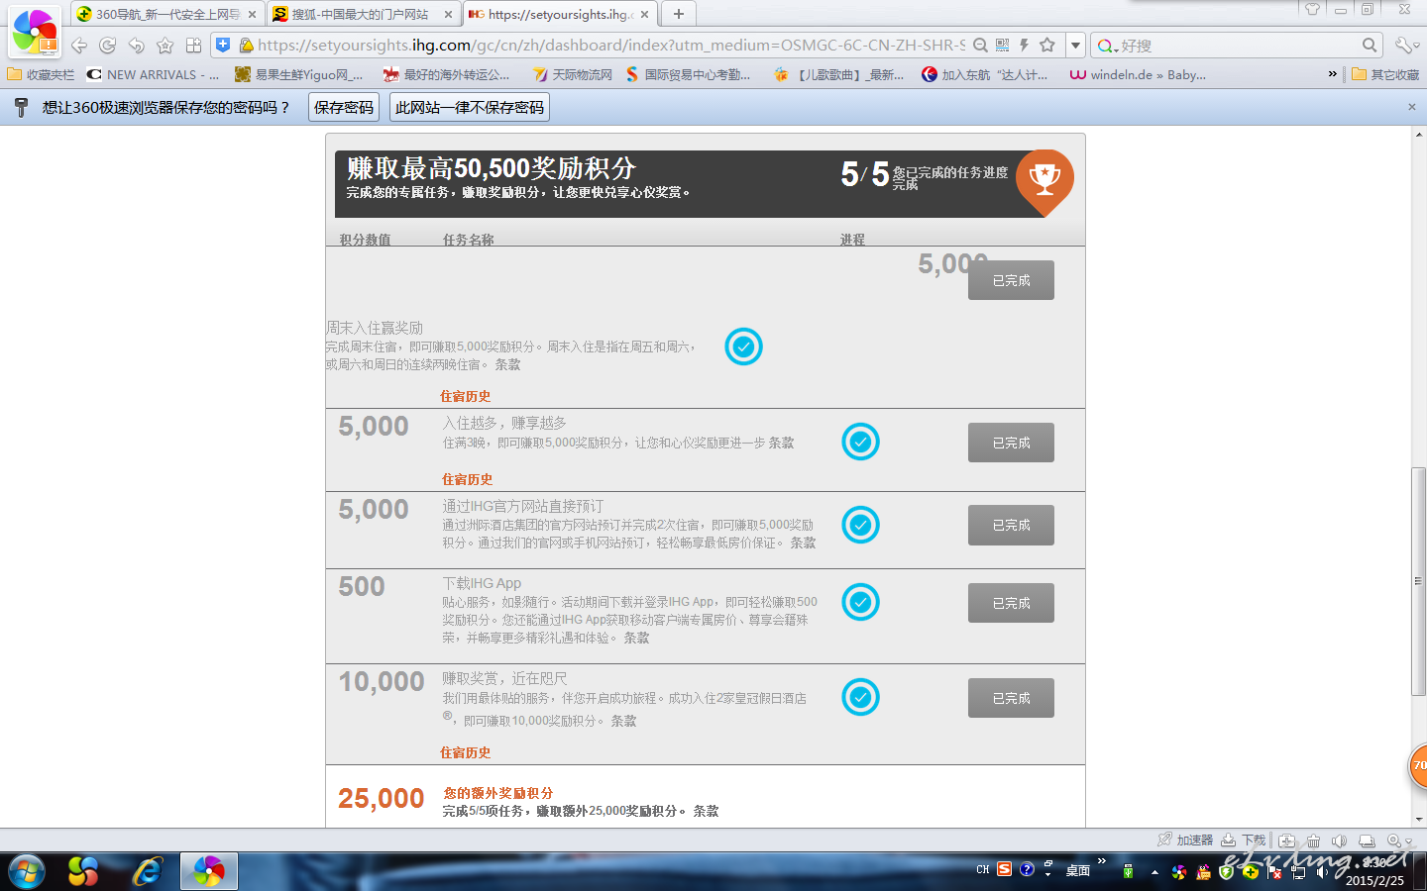This screenshot has height=891, width=1427.
Task: Open the 天际物流网 bookmark
Action: click(572, 74)
